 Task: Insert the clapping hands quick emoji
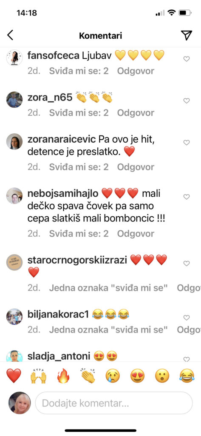click(88, 376)
